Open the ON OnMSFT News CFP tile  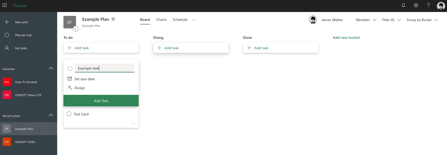[7, 95]
